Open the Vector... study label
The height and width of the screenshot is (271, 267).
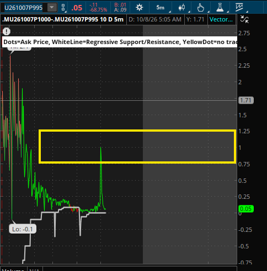point(221,19)
